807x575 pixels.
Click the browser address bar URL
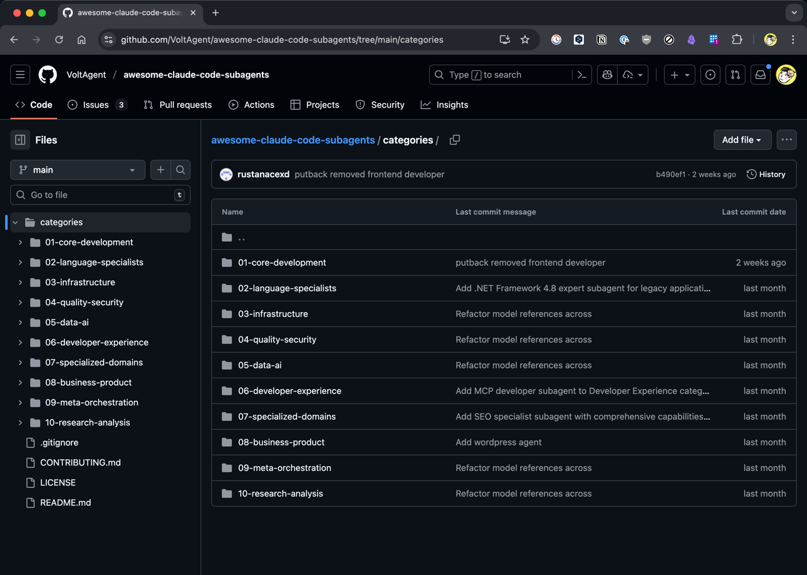[x=282, y=39]
